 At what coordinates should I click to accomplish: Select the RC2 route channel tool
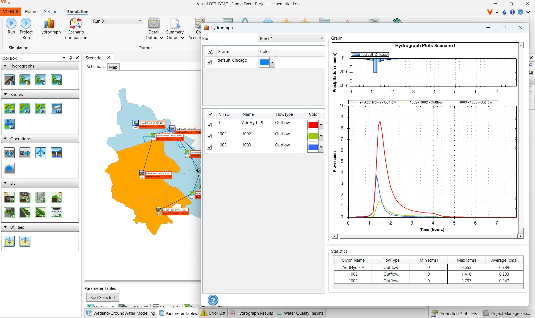40,109
